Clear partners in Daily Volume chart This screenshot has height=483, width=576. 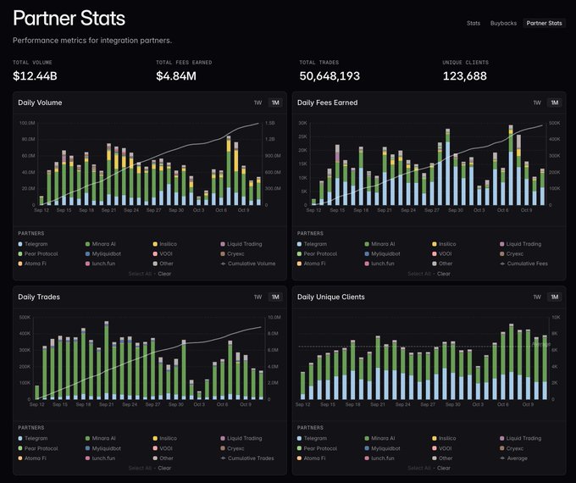click(164, 274)
